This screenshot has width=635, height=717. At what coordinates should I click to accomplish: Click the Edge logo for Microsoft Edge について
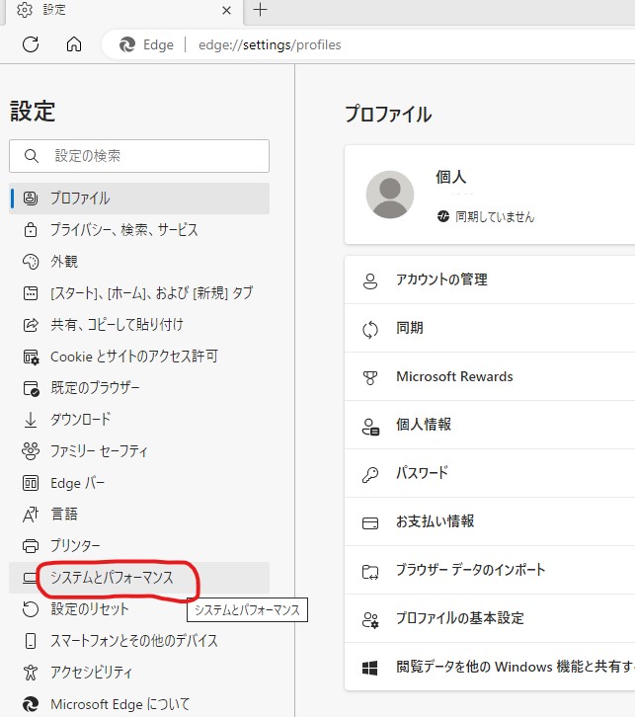pyautogui.click(x=31, y=704)
